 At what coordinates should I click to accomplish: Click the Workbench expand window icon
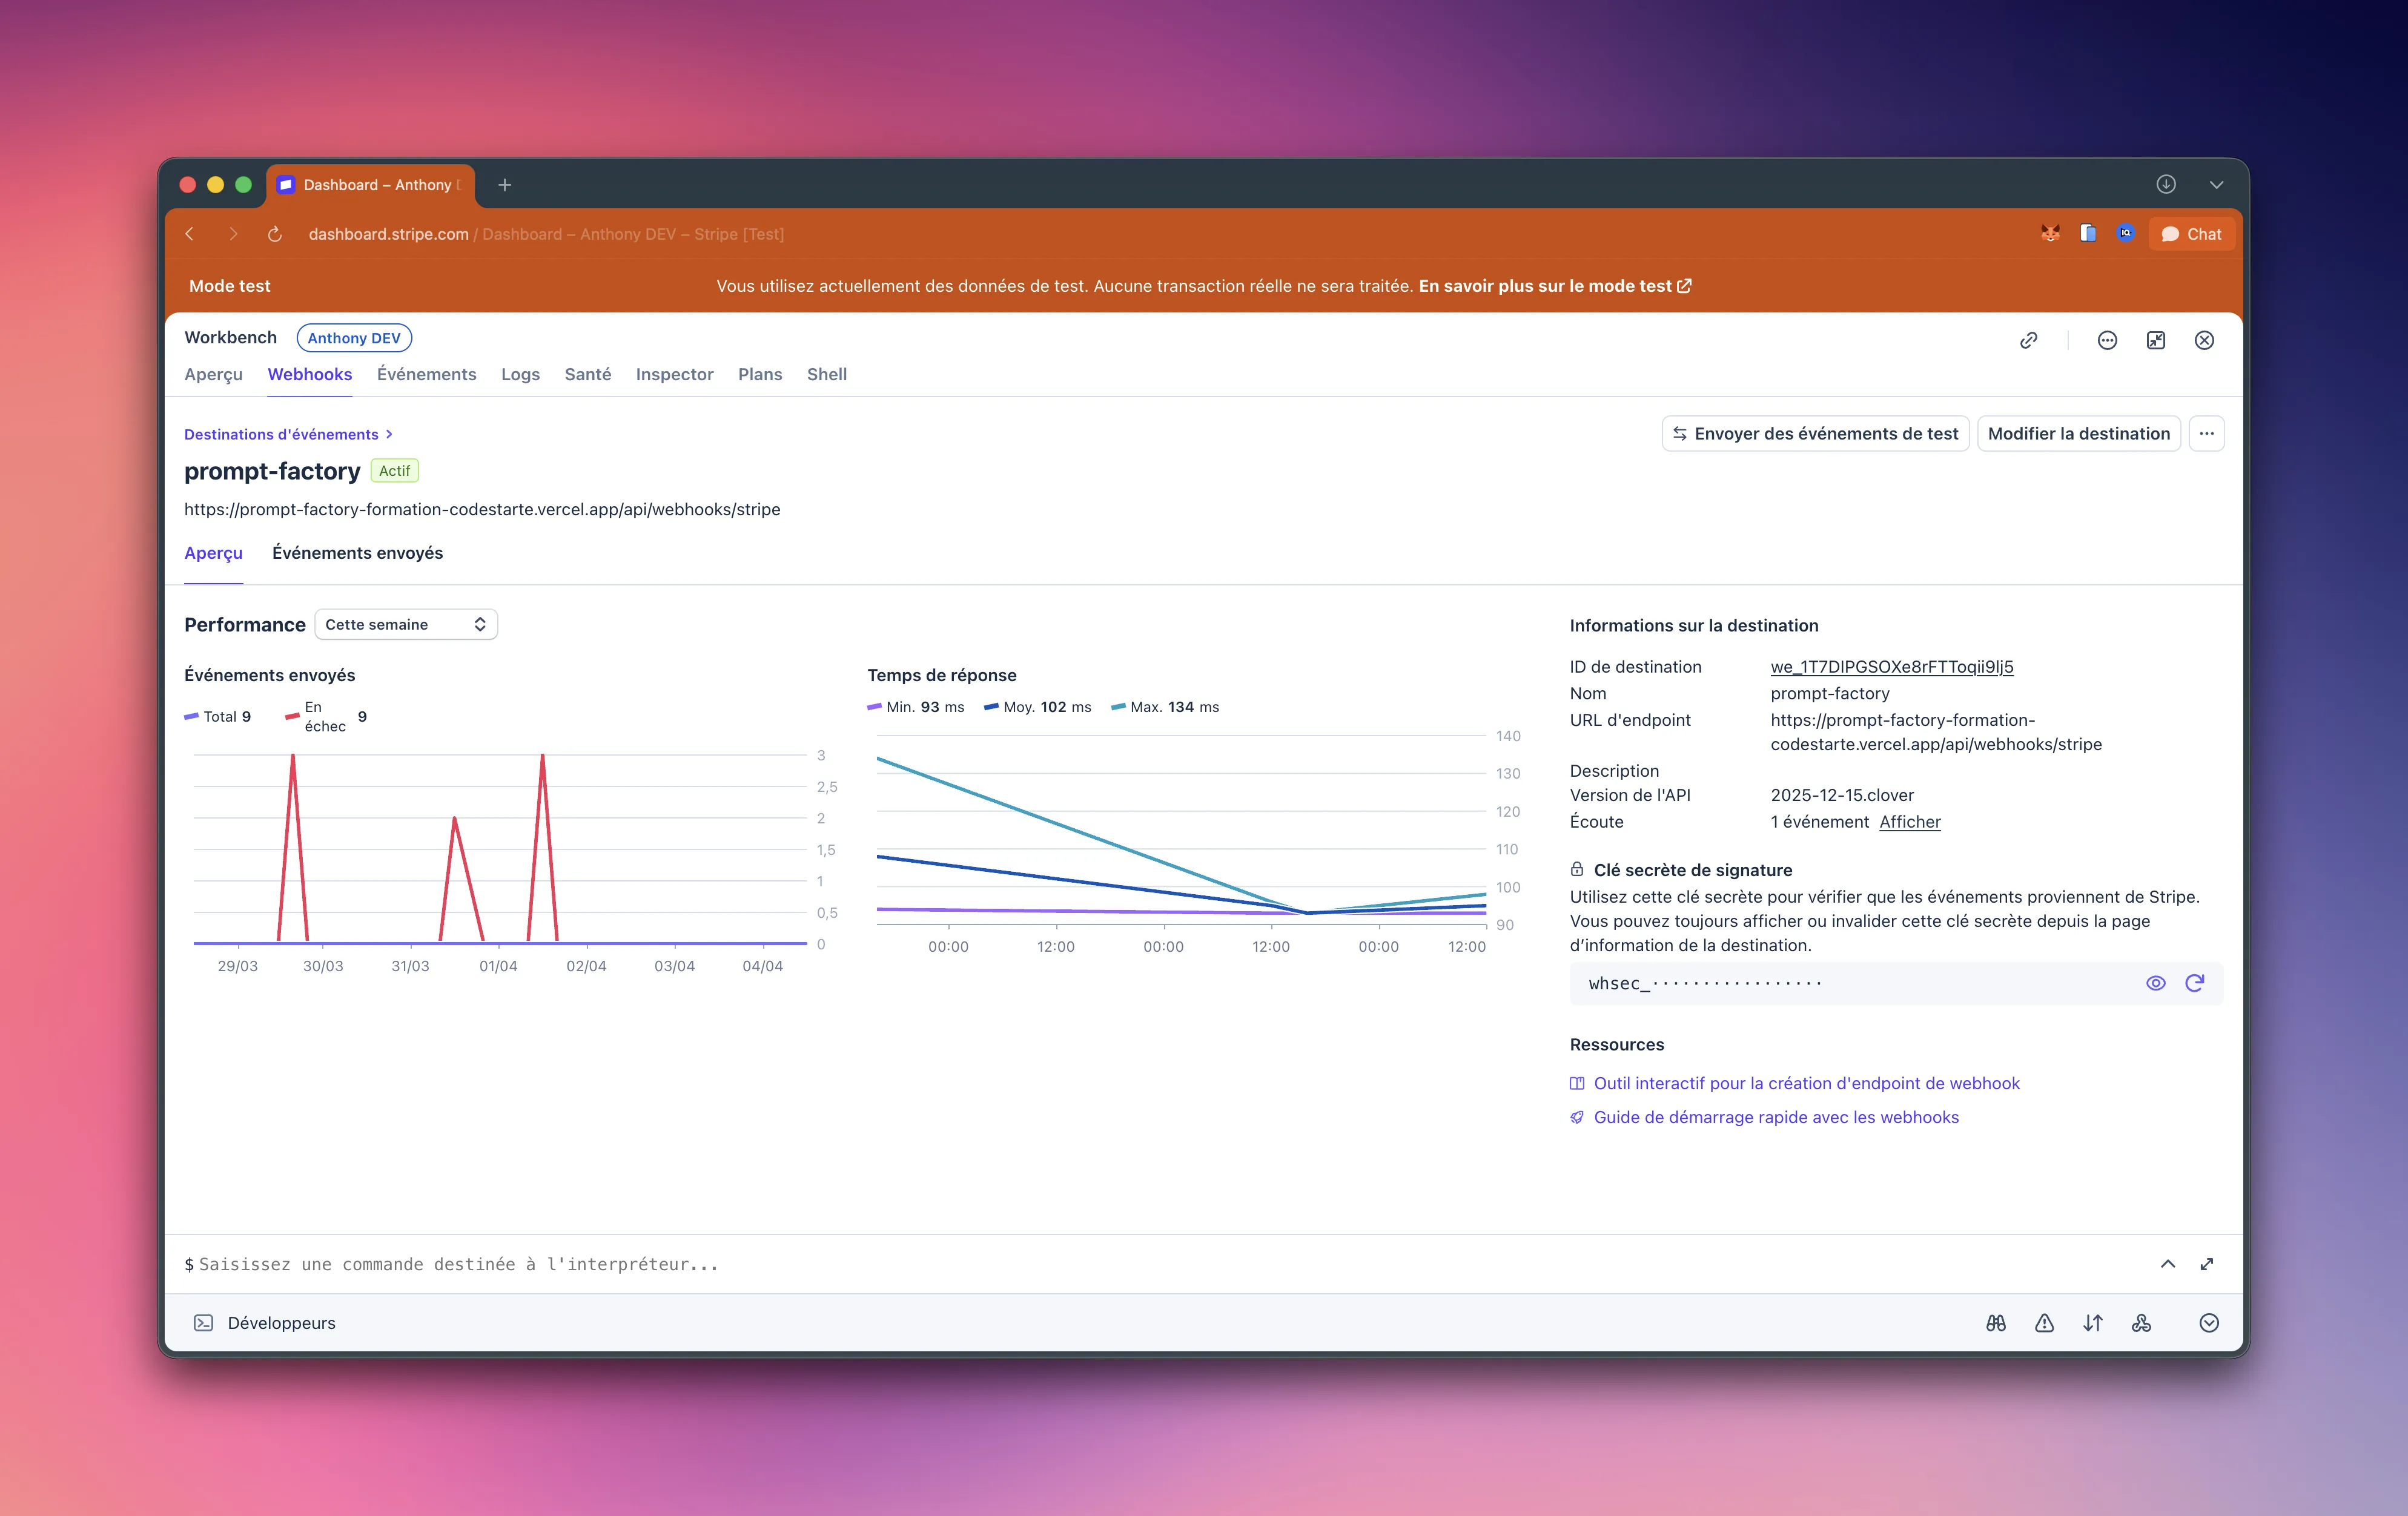[2156, 340]
